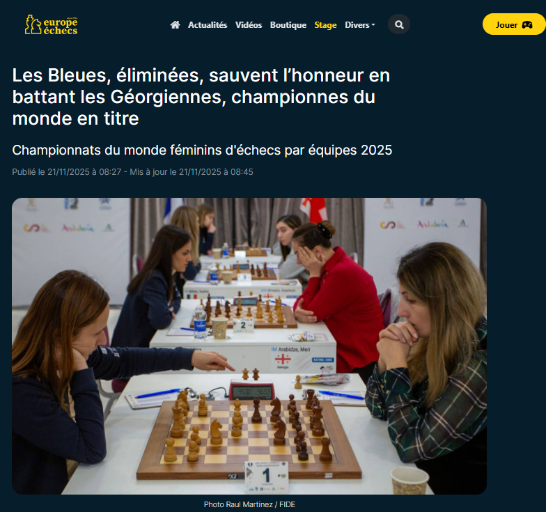Screen dimensions: 546x512
Task: Click the Divers dropdown caret arrow
Action: [x=373, y=25]
